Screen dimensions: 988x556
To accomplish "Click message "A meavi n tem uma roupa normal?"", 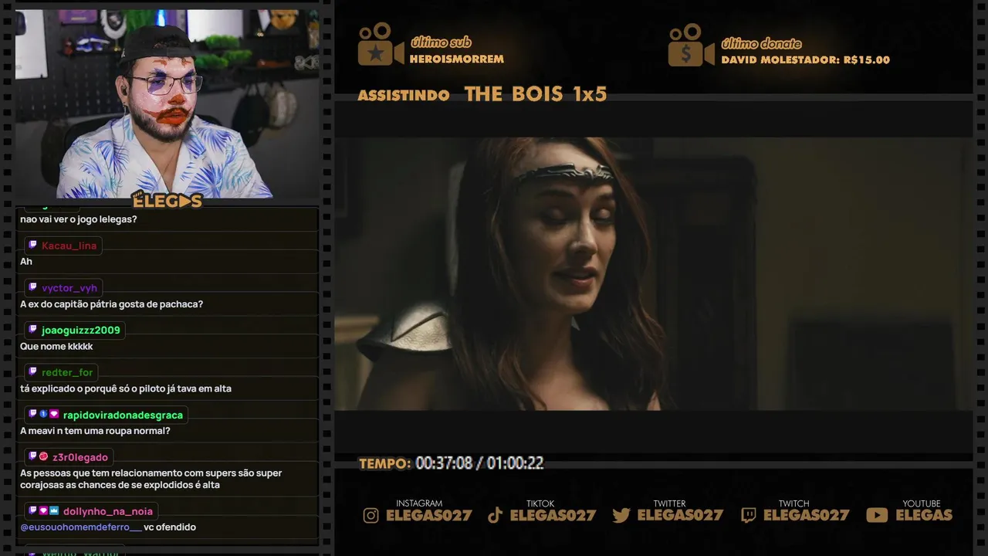I will point(95,431).
